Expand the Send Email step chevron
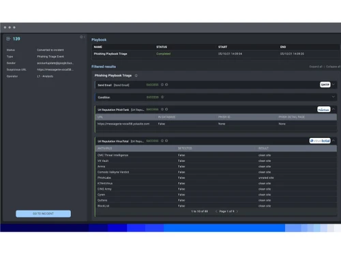The height and width of the screenshot is (255, 341). click(333, 84)
